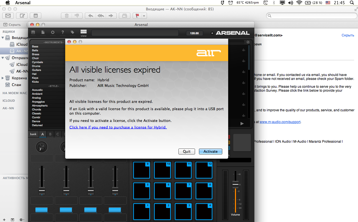Click the Quit button in license dialog
The width and height of the screenshot is (358, 222).
pyautogui.click(x=187, y=151)
